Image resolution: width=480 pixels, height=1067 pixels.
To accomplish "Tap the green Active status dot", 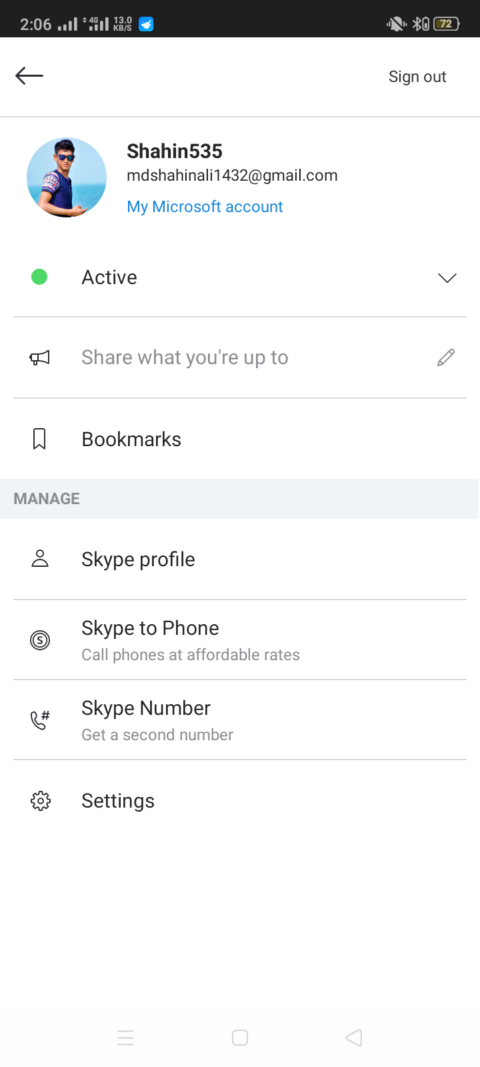I will [39, 277].
